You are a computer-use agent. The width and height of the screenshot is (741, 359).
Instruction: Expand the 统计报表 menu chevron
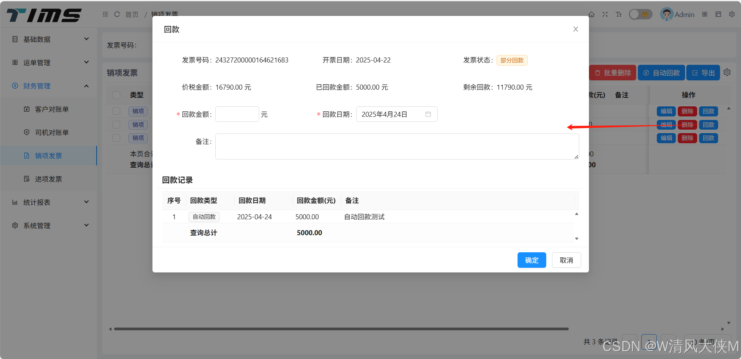coord(87,202)
